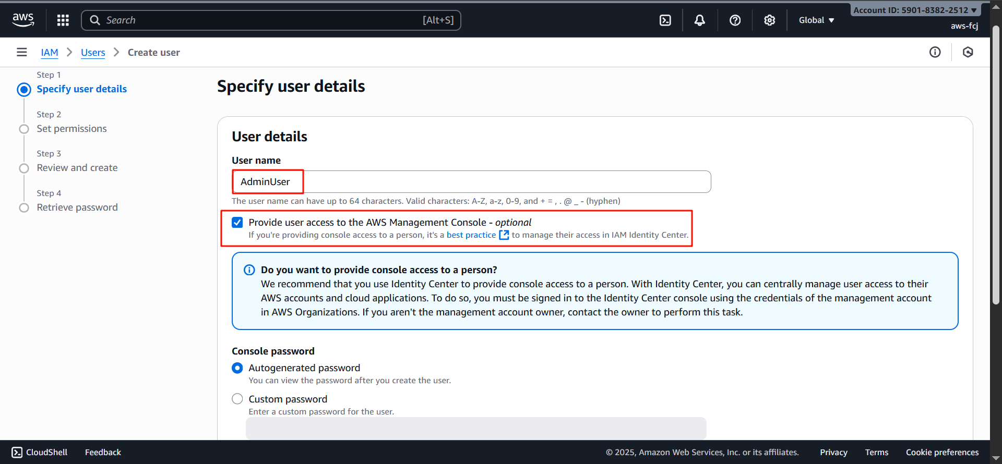Follow the best practice link
This screenshot has width=1002, height=464.
point(471,235)
